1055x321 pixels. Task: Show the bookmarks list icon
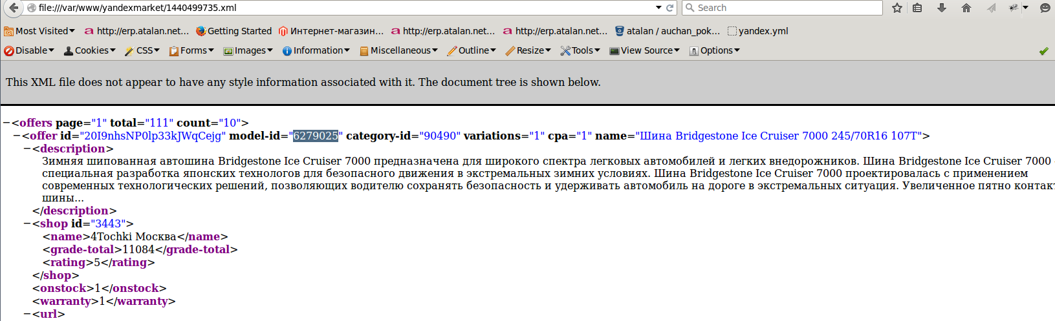[917, 8]
